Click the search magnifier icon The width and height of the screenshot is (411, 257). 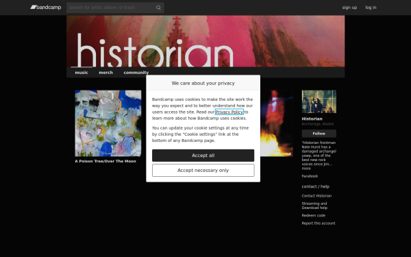coord(158,8)
